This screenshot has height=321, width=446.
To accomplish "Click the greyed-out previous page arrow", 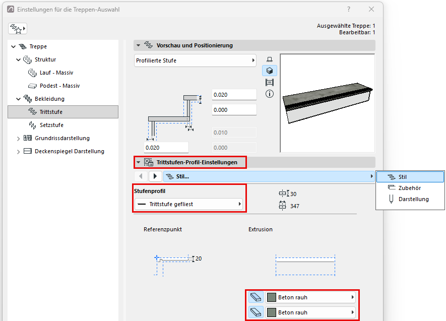I will pos(141,176).
